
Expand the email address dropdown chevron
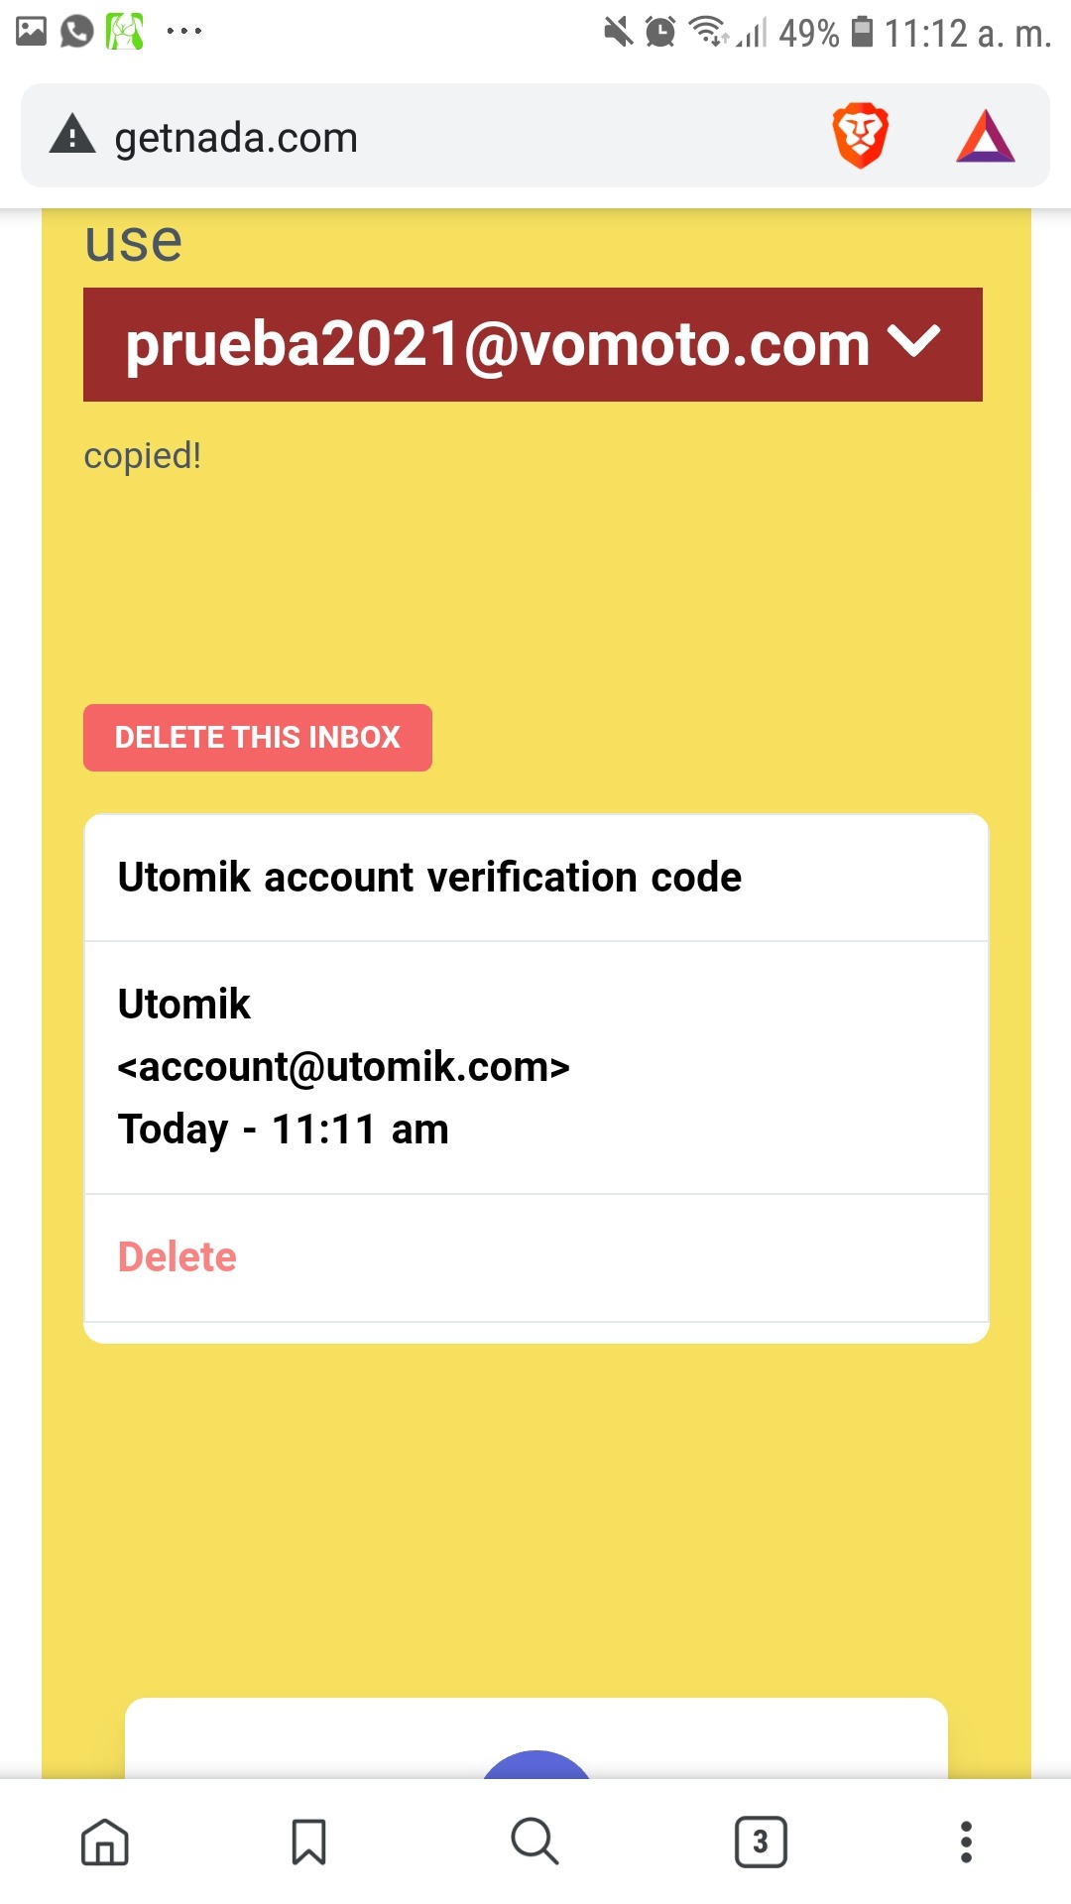[913, 343]
